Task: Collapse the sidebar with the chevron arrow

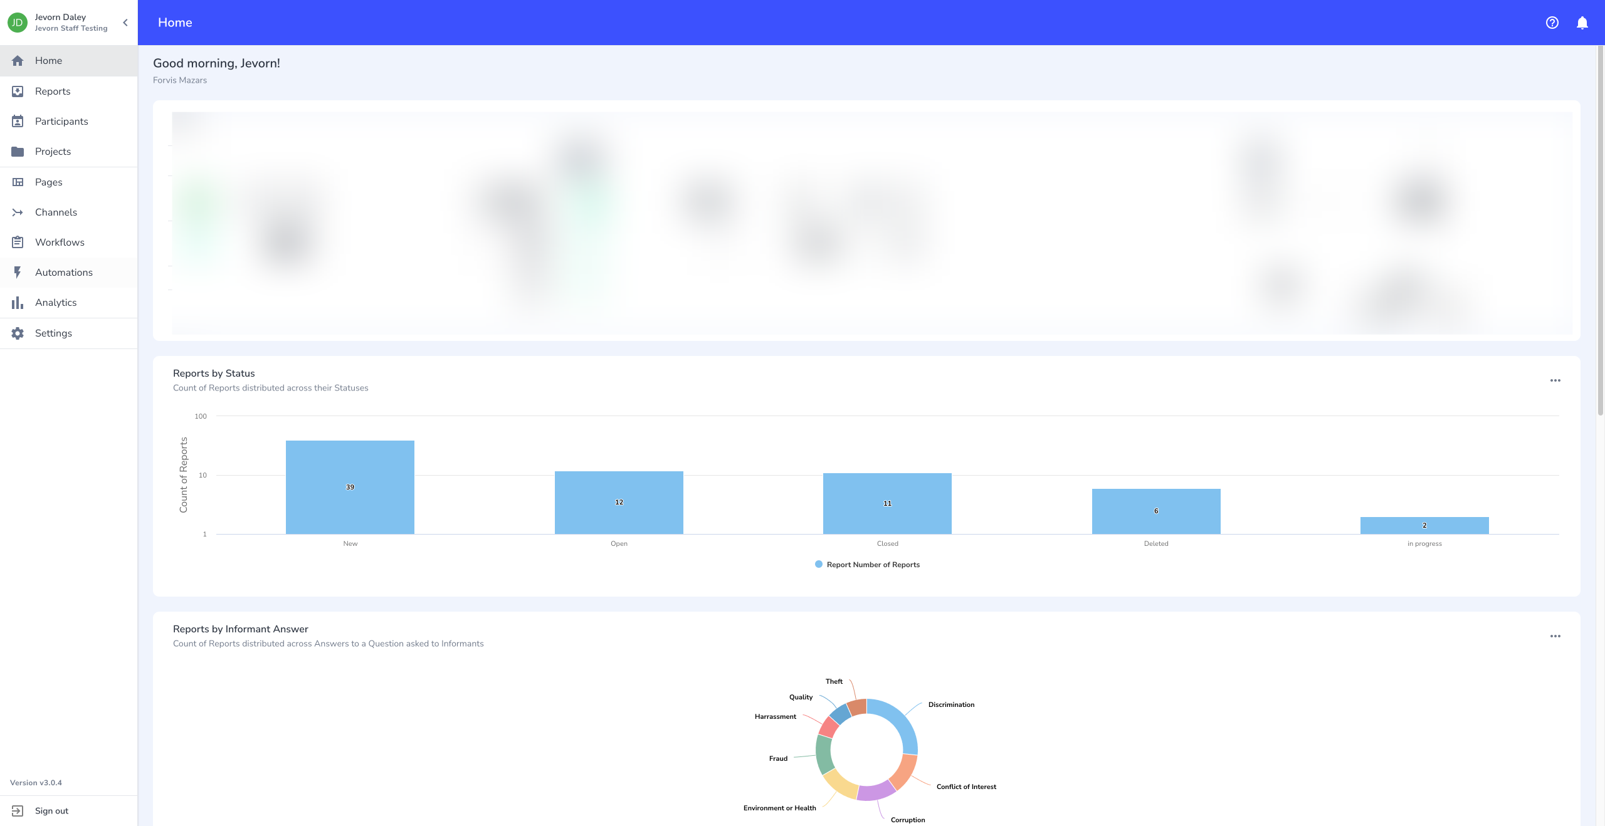Action: click(125, 23)
